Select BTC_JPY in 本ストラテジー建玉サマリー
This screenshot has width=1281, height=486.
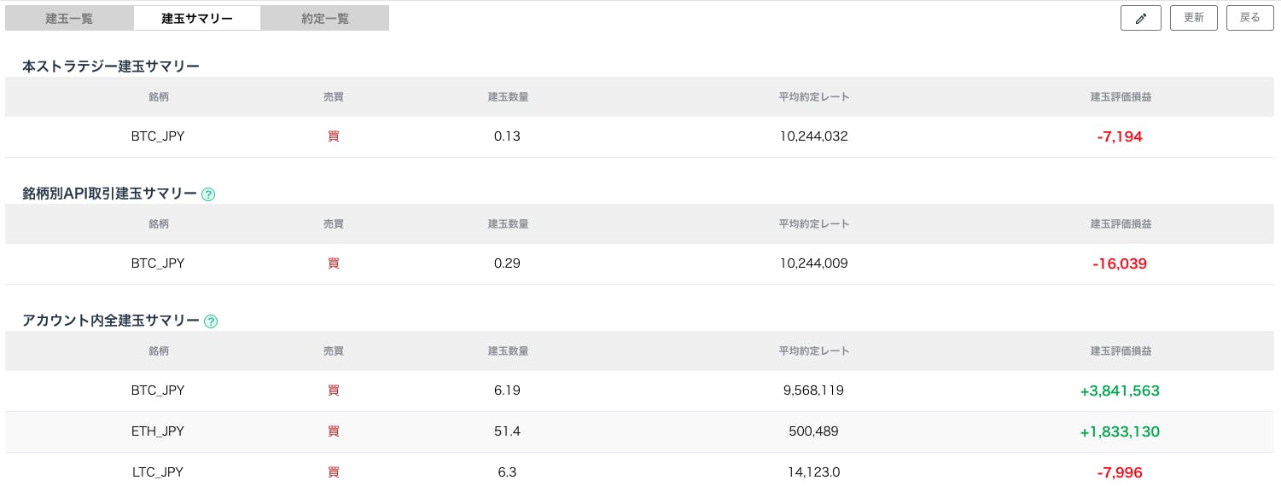(x=158, y=136)
